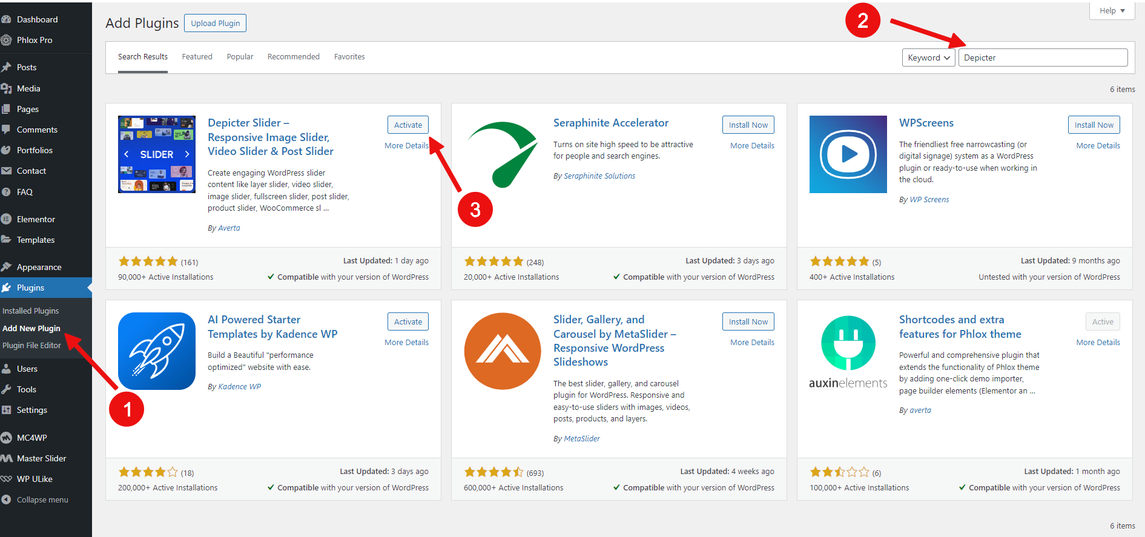Open author link Averta under Depicter

(229, 228)
